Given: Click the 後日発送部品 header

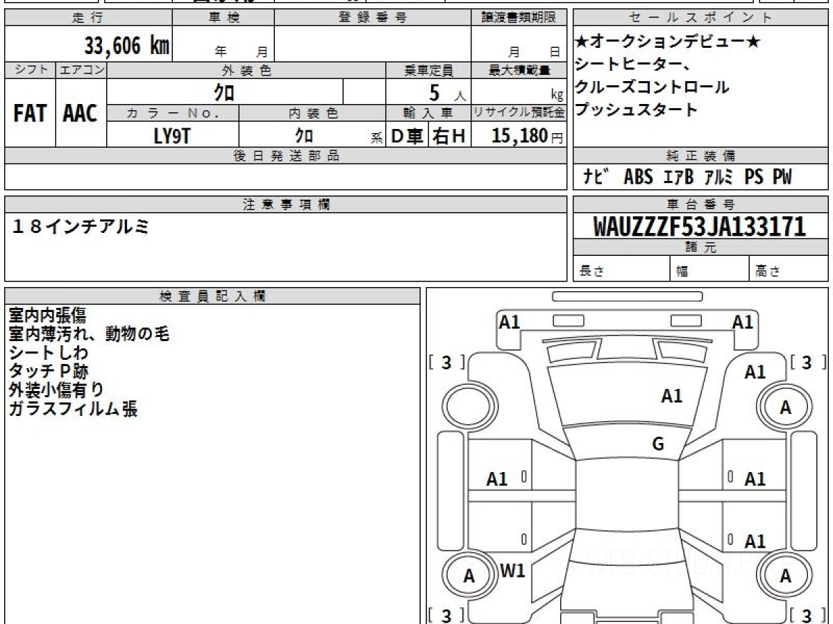Looking at the screenshot, I should point(286,156).
